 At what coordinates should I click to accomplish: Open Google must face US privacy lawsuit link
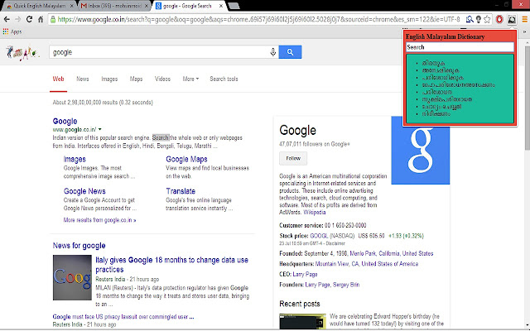coord(123,316)
